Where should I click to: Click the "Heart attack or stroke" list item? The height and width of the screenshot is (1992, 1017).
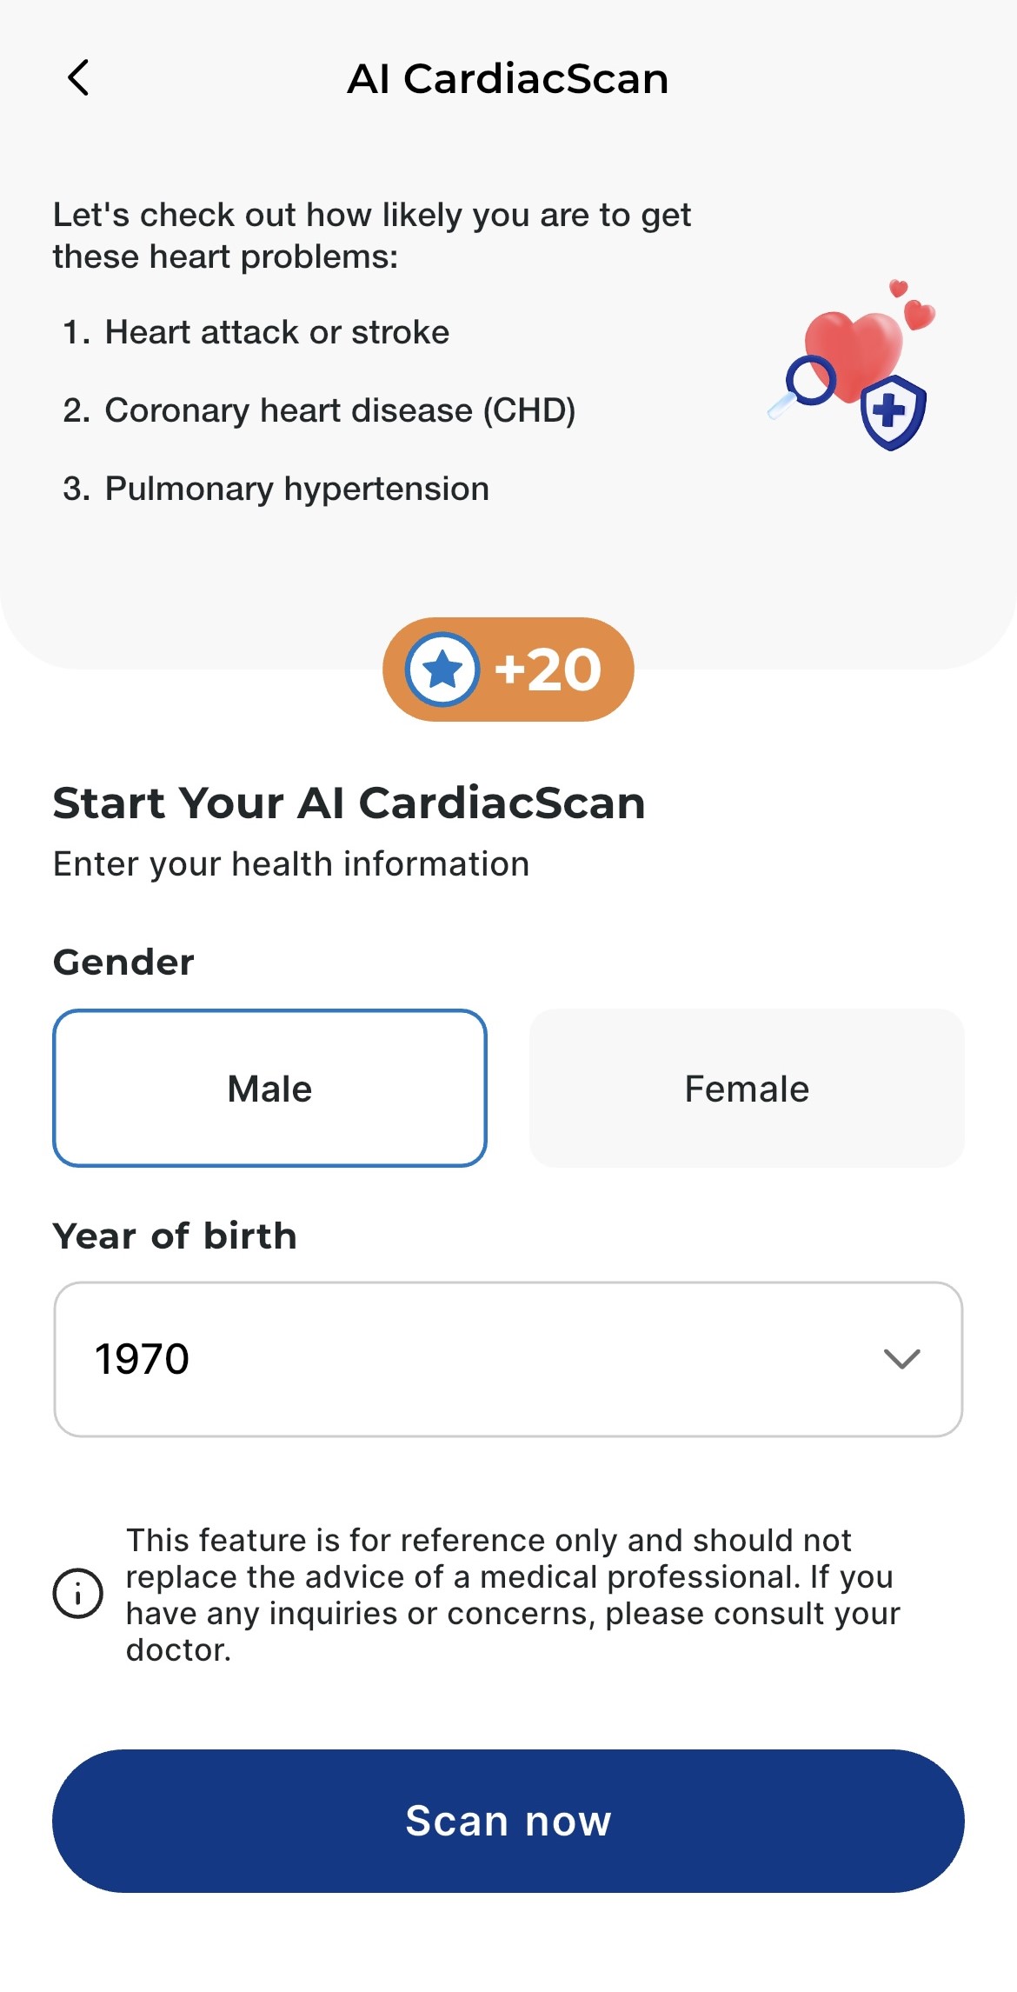coord(276,332)
